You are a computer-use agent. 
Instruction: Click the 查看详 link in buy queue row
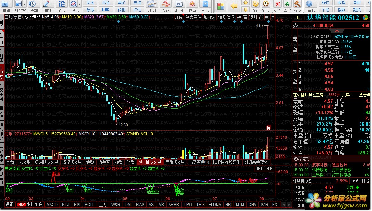(364, 95)
